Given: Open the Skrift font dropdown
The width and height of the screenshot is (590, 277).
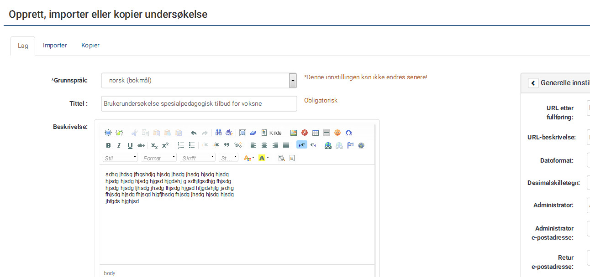Looking at the screenshot, I should pyautogui.click(x=198, y=158).
